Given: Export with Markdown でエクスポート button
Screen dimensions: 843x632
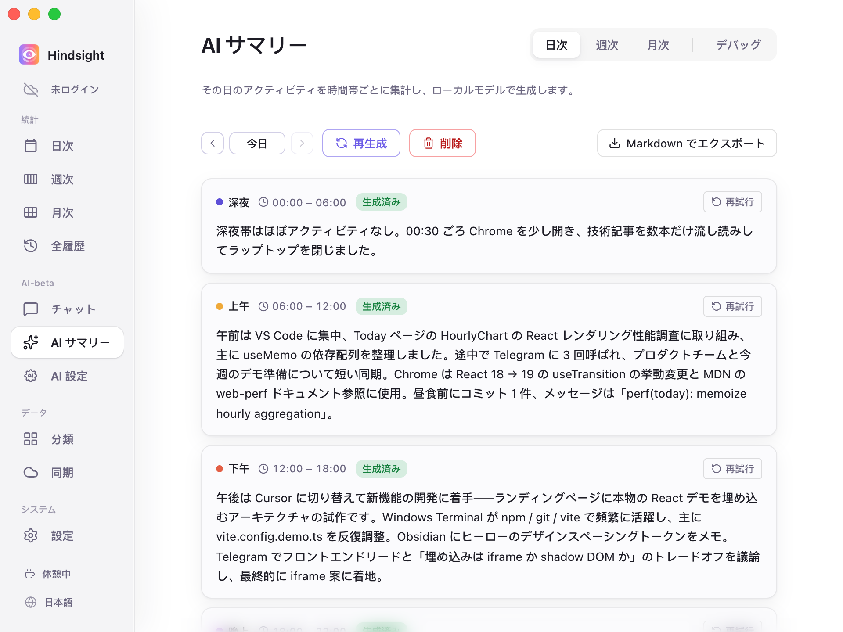Looking at the screenshot, I should (687, 143).
